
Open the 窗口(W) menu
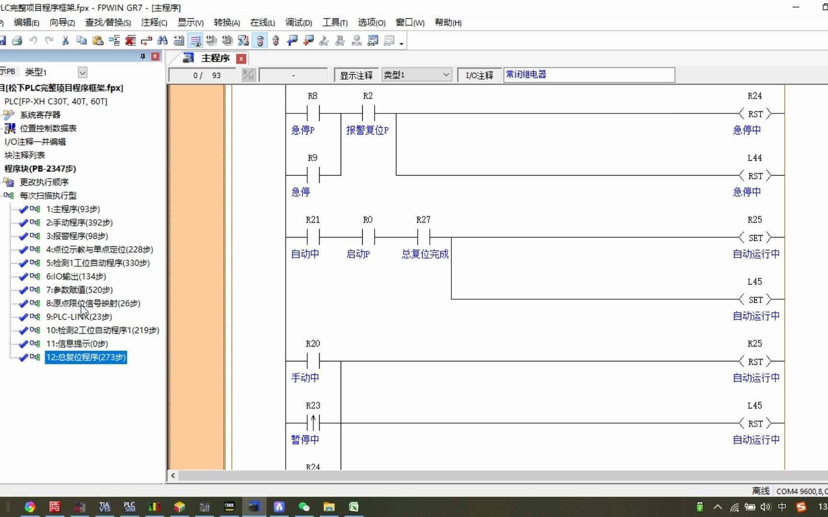point(410,22)
